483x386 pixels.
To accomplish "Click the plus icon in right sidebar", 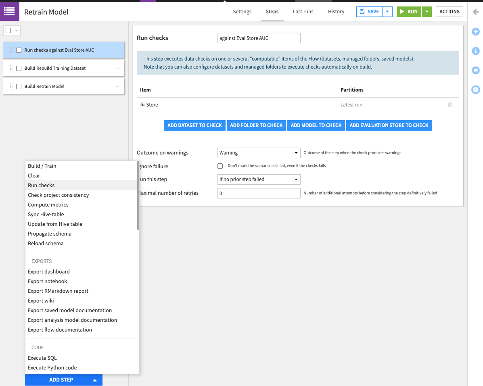I will [476, 31].
